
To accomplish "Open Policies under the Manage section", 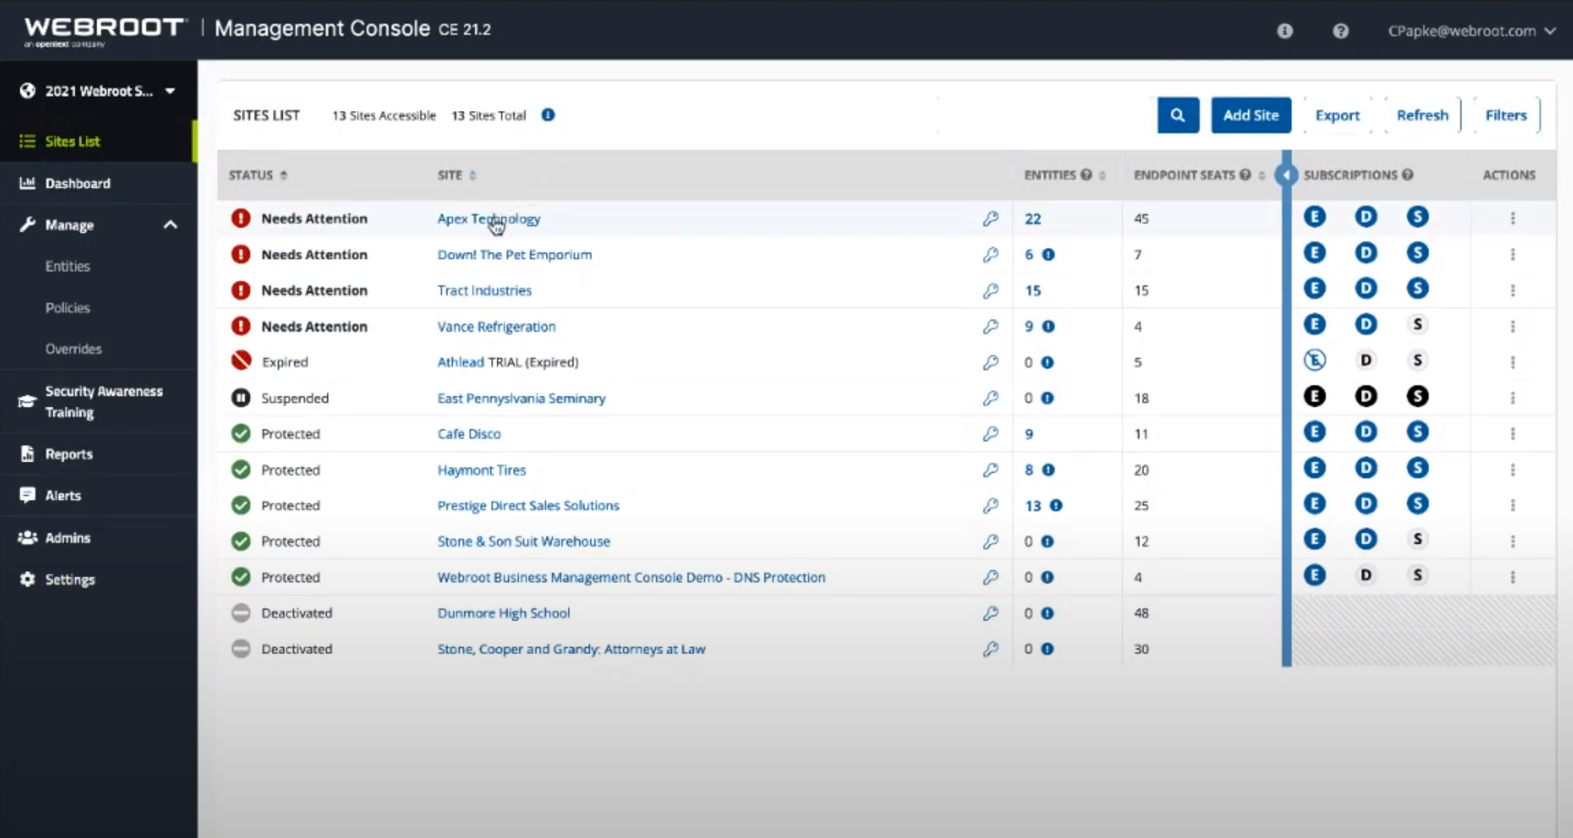I will [x=68, y=308].
